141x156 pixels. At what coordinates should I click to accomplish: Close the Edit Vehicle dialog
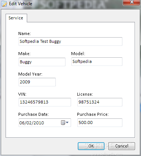[132, 2]
